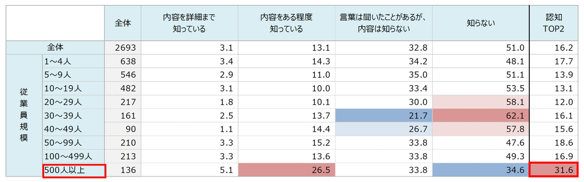Select the 内容を詳細まで知っている column header
This screenshot has height=182, width=584.
(189, 23)
